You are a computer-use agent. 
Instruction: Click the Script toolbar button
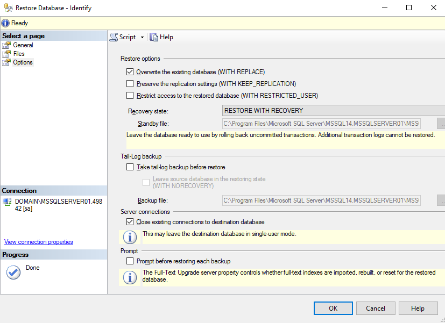tap(123, 37)
